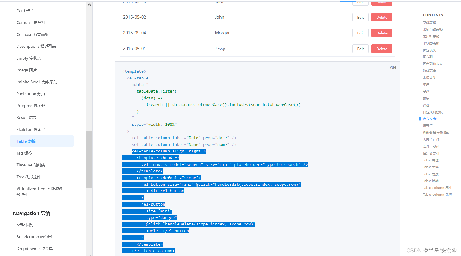Click date cell 2016-05-04
Image resolution: width=461 pixels, height=256 pixels.
134,33
